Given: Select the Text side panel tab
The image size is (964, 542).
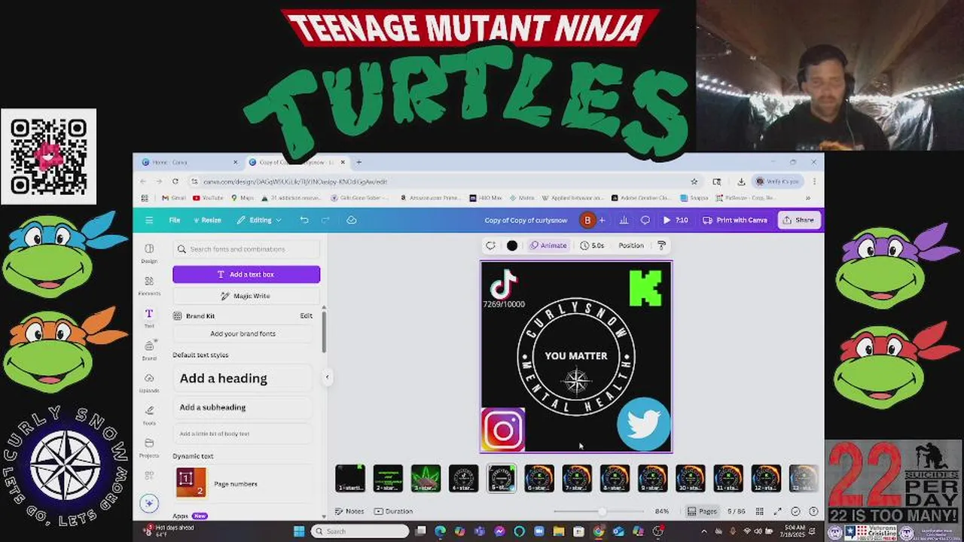Looking at the screenshot, I should click(149, 318).
